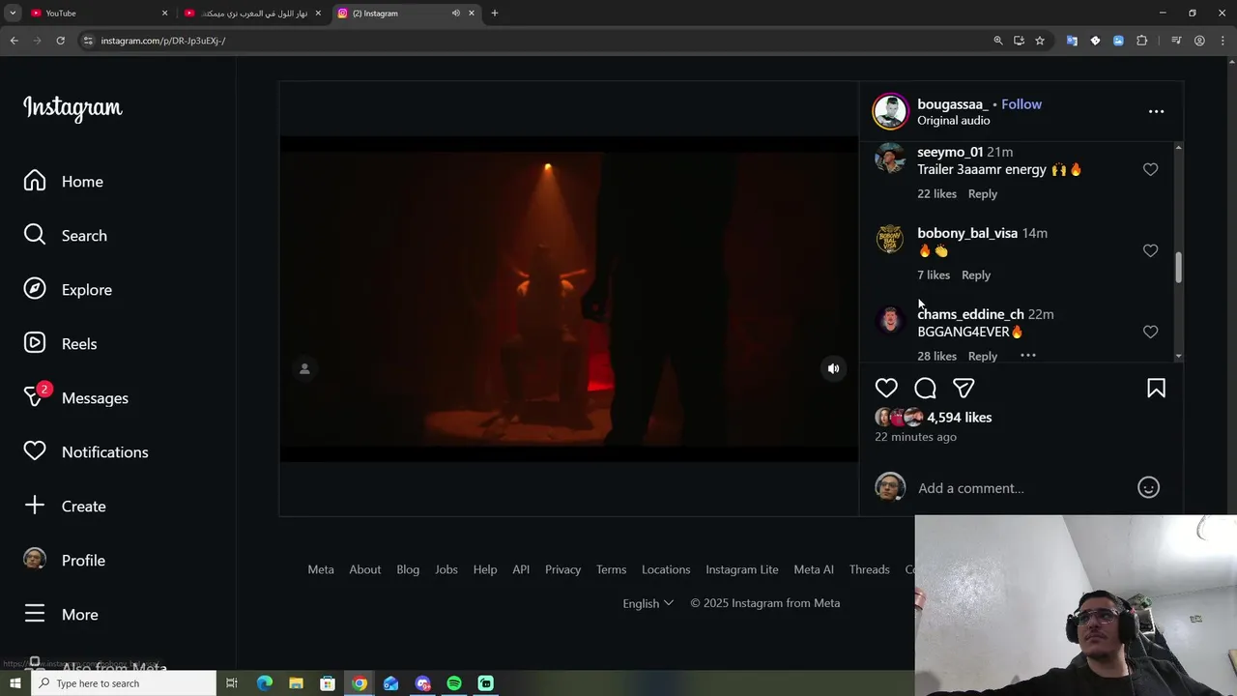Open seeymo_01's profile avatar

pos(889,158)
